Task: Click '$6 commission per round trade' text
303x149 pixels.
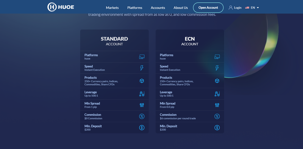Action: [x=178, y=118]
